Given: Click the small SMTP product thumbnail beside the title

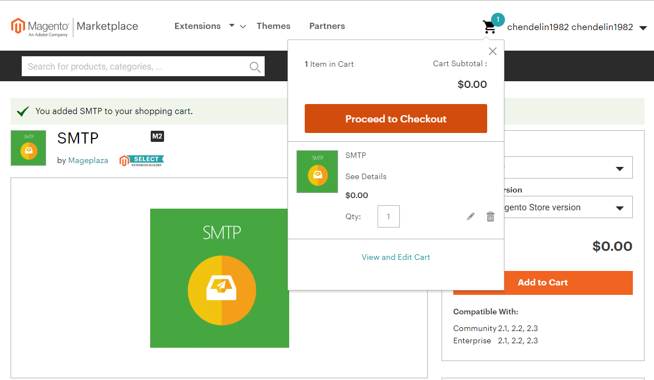Looking at the screenshot, I should (28, 148).
